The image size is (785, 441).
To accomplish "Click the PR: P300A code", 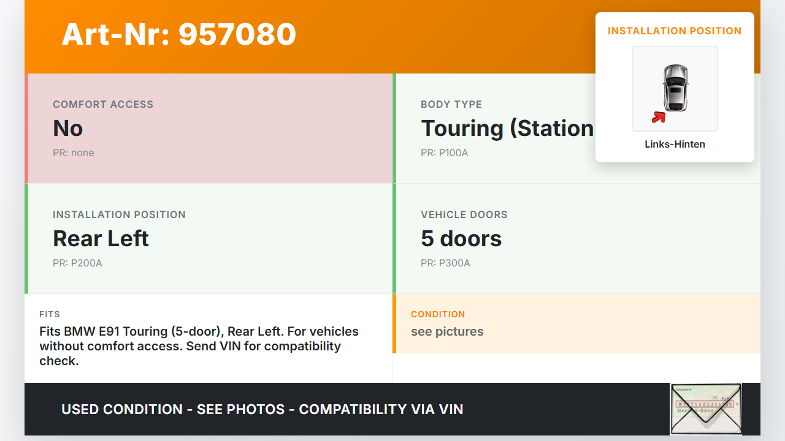I will coord(445,263).
